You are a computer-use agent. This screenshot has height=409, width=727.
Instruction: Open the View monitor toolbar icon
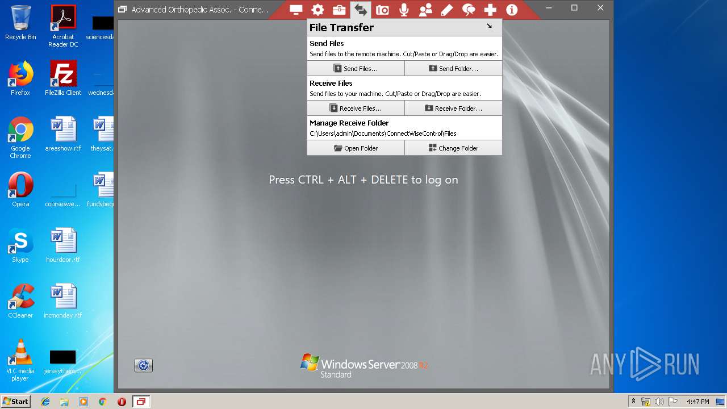click(296, 10)
